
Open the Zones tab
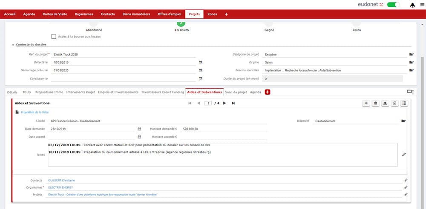[212, 14]
